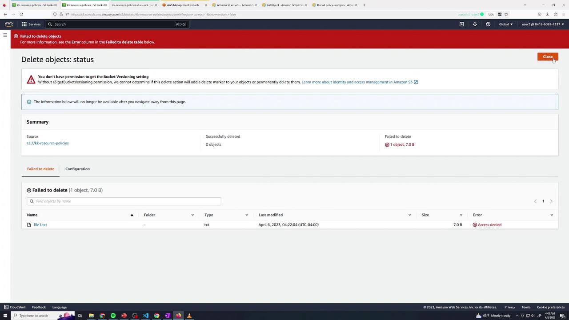The width and height of the screenshot is (569, 320).
Task: Click the AWS console search field
Action: [118, 24]
